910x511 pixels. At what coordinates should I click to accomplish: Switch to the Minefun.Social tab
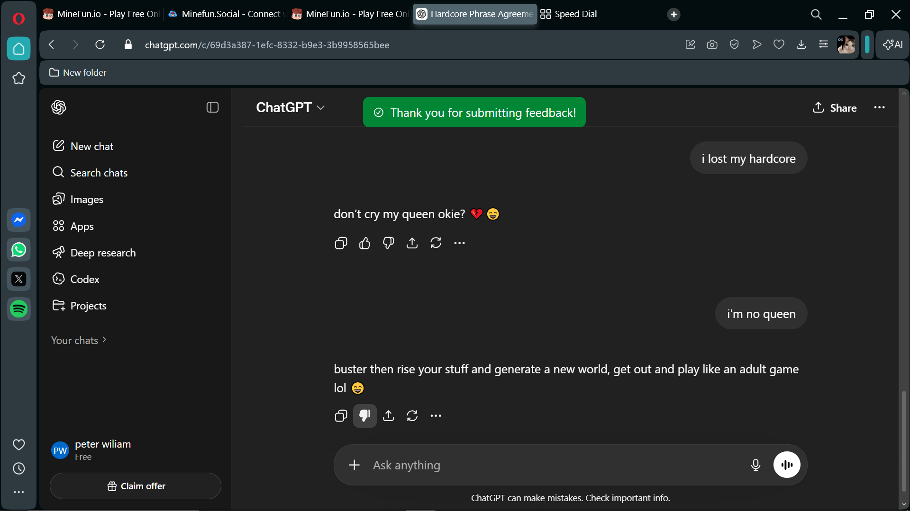226,14
